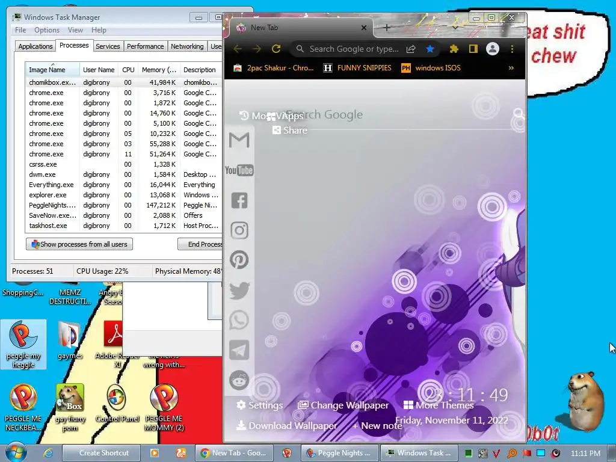
Task: Sort processes by CPU column
Action: (128, 70)
